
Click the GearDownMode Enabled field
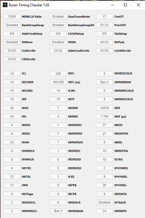(58, 17)
